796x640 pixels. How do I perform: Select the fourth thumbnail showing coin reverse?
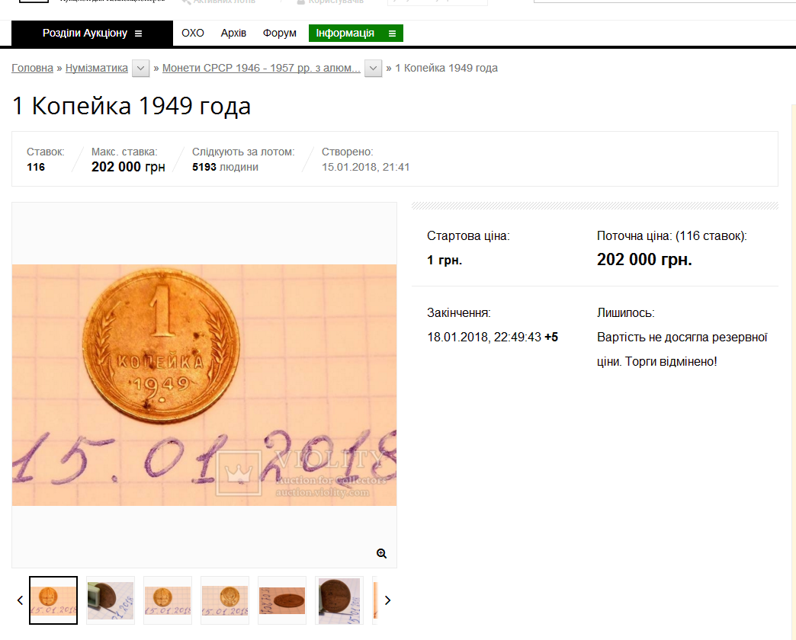pyautogui.click(x=225, y=600)
